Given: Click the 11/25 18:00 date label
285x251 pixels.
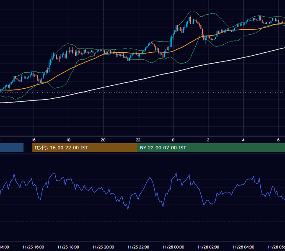Looking at the screenshot, I should tap(68, 247).
